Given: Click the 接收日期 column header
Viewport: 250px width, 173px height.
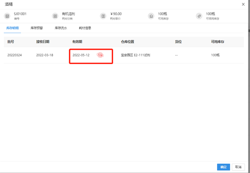Looking at the screenshot, I should [x=43, y=42].
